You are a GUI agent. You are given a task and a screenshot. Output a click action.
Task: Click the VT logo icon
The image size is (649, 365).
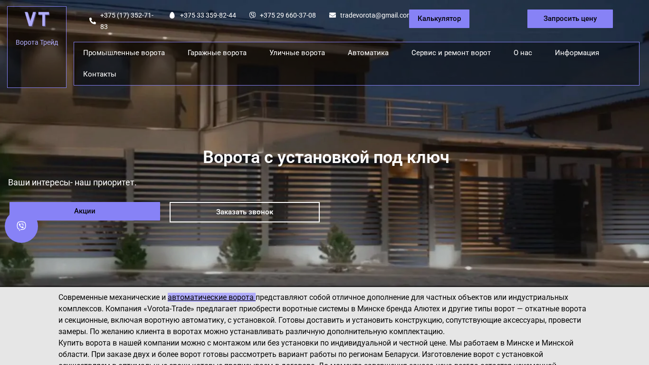click(37, 19)
